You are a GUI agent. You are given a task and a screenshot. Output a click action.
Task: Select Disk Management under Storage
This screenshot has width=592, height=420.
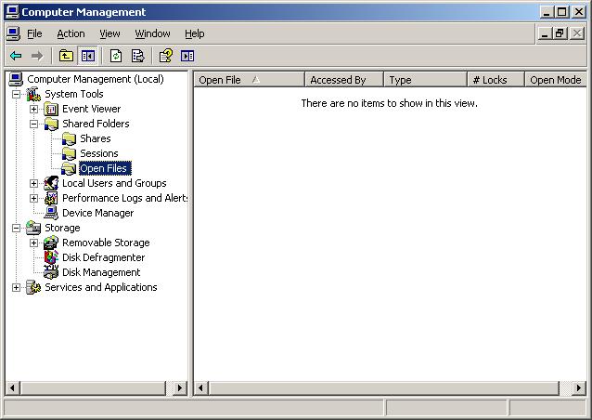[101, 272]
